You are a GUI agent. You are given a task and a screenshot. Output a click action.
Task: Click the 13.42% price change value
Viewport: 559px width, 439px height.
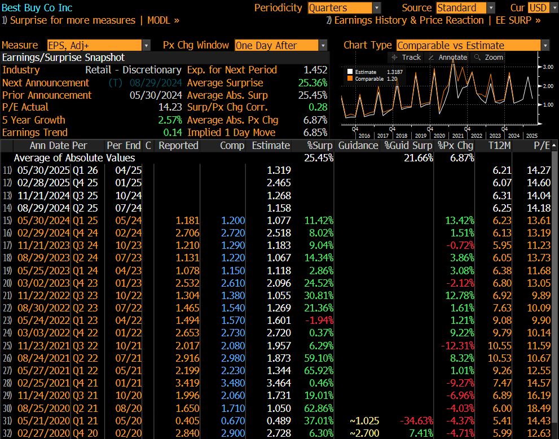(459, 221)
